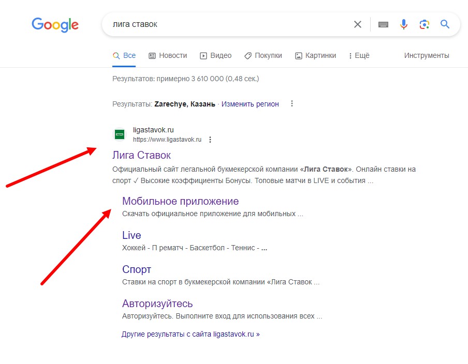Click the Скачать официальное приложение snippet
This screenshot has height=364, width=468.
(212, 214)
